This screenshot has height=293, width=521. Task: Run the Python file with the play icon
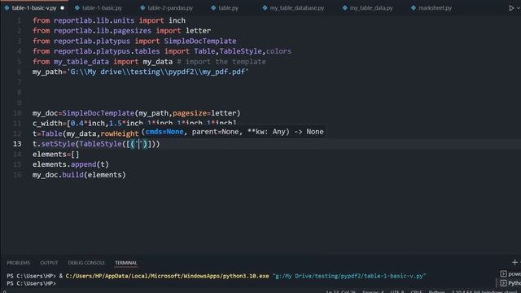511,8
